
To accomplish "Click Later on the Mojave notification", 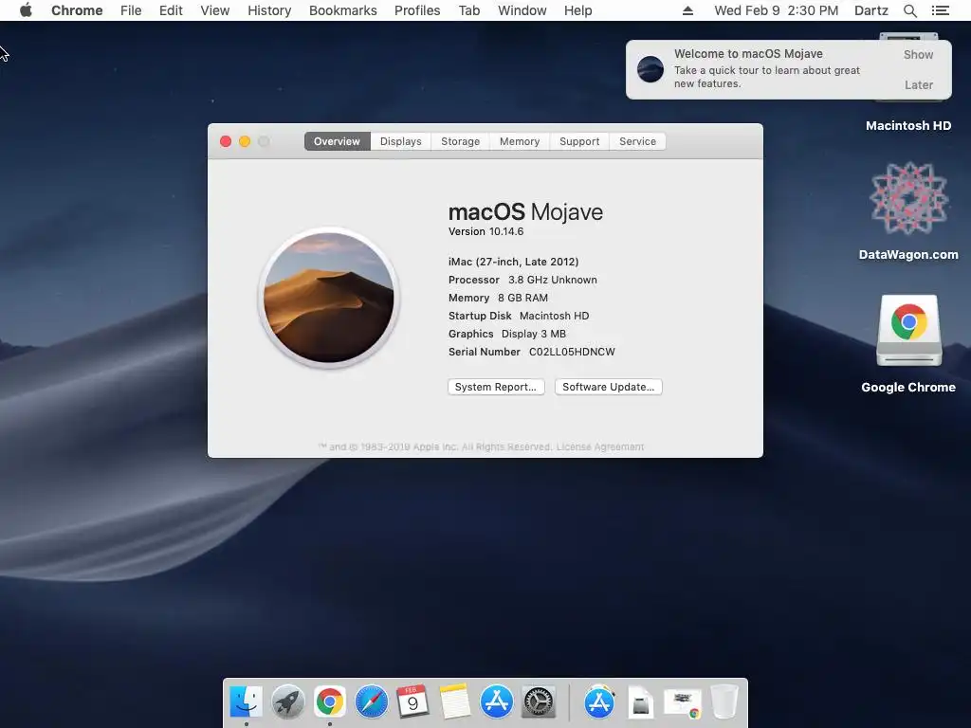I will 918,84.
